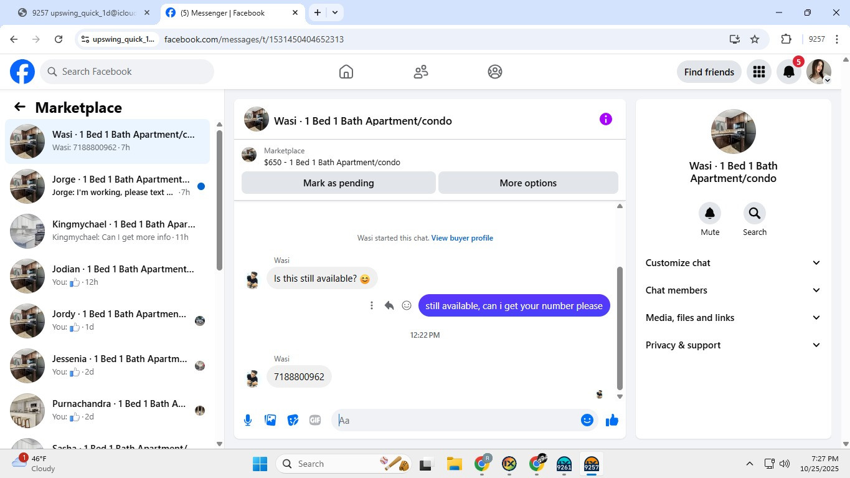This screenshot has width=850, height=478.
Task: Open the taskbar clock showing 7:27 PM
Action: coord(819,464)
